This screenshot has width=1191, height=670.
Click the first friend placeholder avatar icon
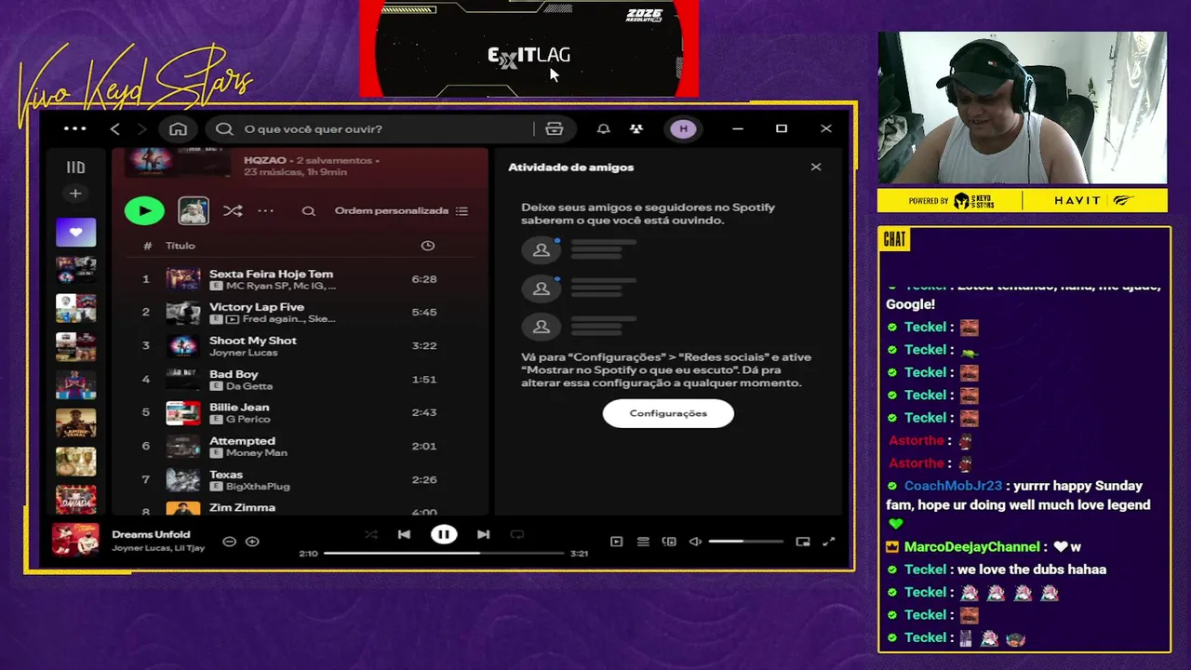pos(542,250)
